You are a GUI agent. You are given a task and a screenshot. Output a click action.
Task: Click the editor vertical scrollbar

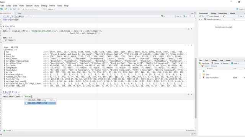[196, 88]
